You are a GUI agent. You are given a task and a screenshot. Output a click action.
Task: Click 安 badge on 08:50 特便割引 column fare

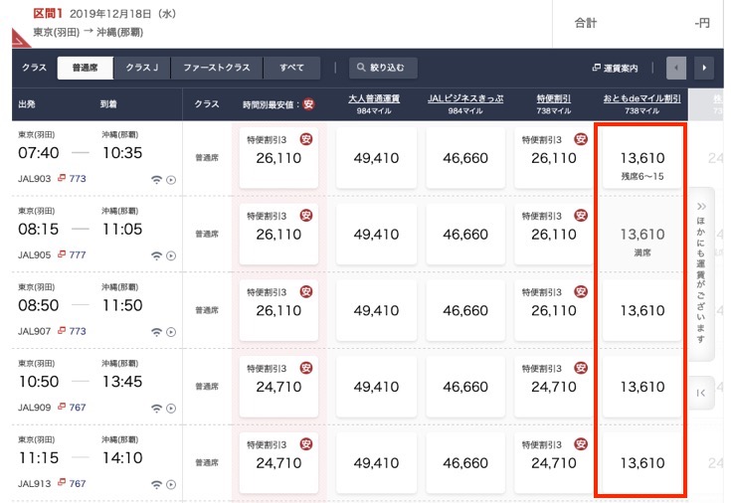click(581, 292)
